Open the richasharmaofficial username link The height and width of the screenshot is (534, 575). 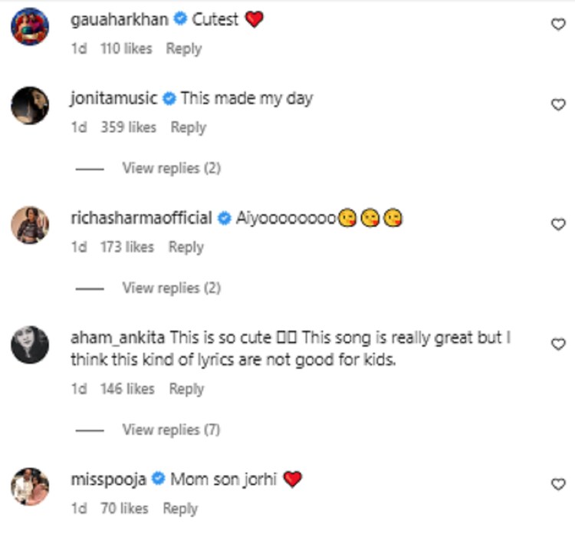[140, 218]
